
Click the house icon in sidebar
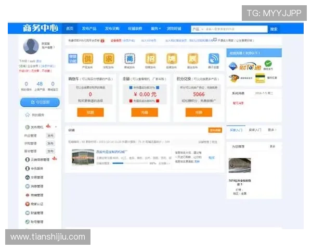[x=28, y=115]
